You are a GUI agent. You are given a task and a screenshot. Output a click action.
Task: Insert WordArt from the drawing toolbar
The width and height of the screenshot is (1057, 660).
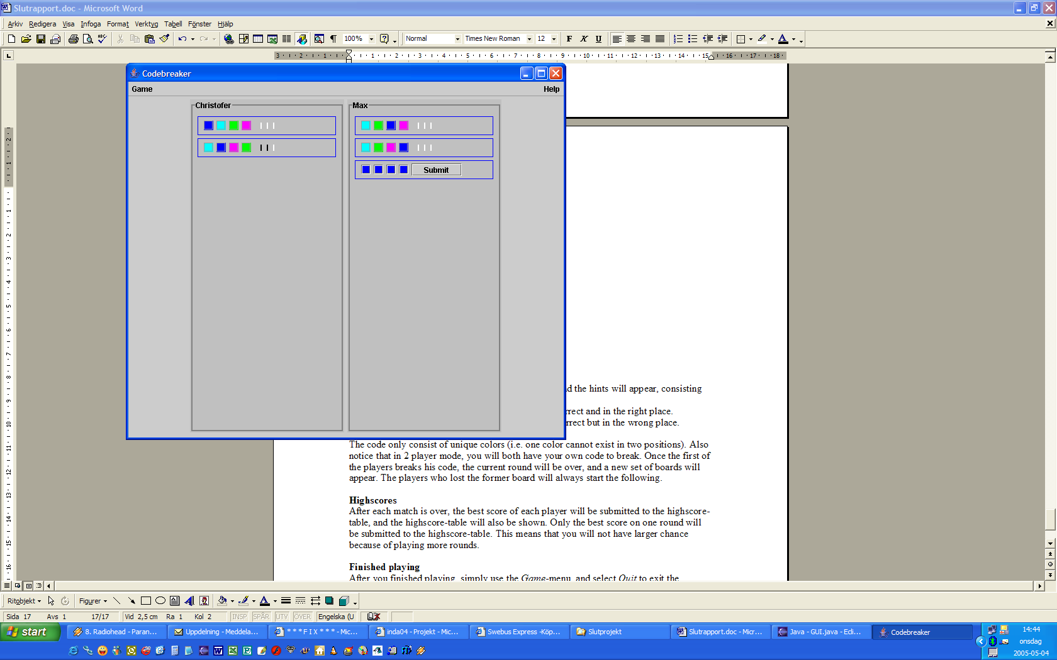(x=189, y=601)
